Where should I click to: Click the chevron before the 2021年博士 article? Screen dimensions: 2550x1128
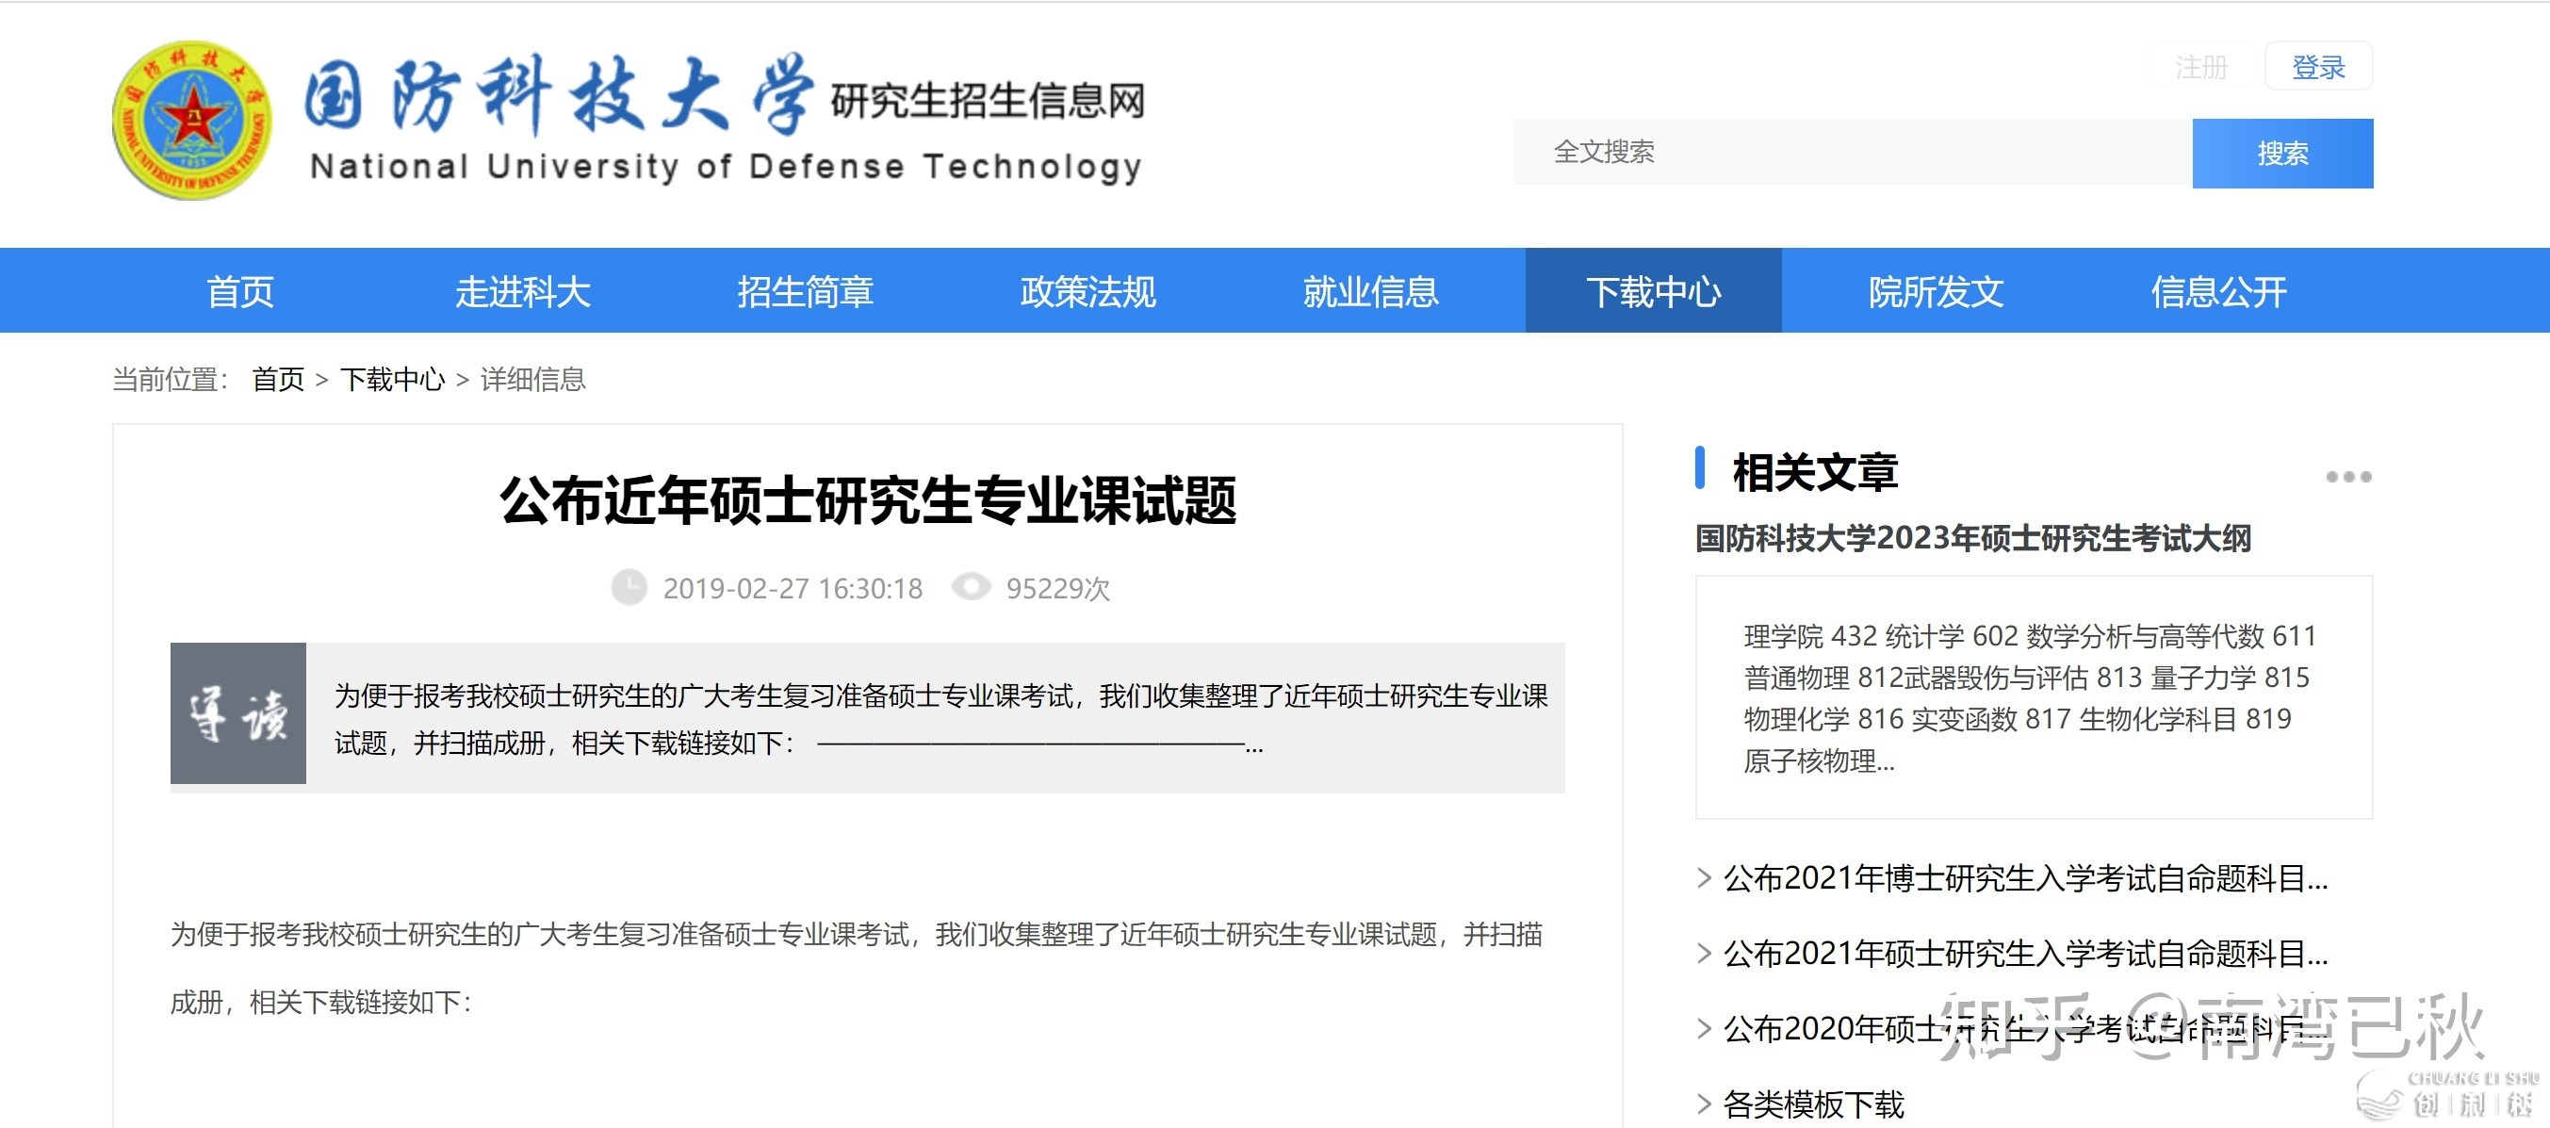(x=1704, y=877)
